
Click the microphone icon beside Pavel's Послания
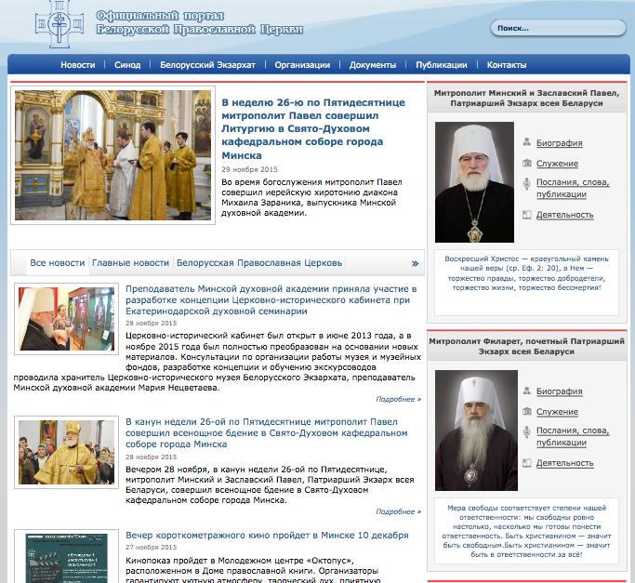(527, 184)
